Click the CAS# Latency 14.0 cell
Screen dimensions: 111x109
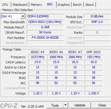click(x=37, y=62)
